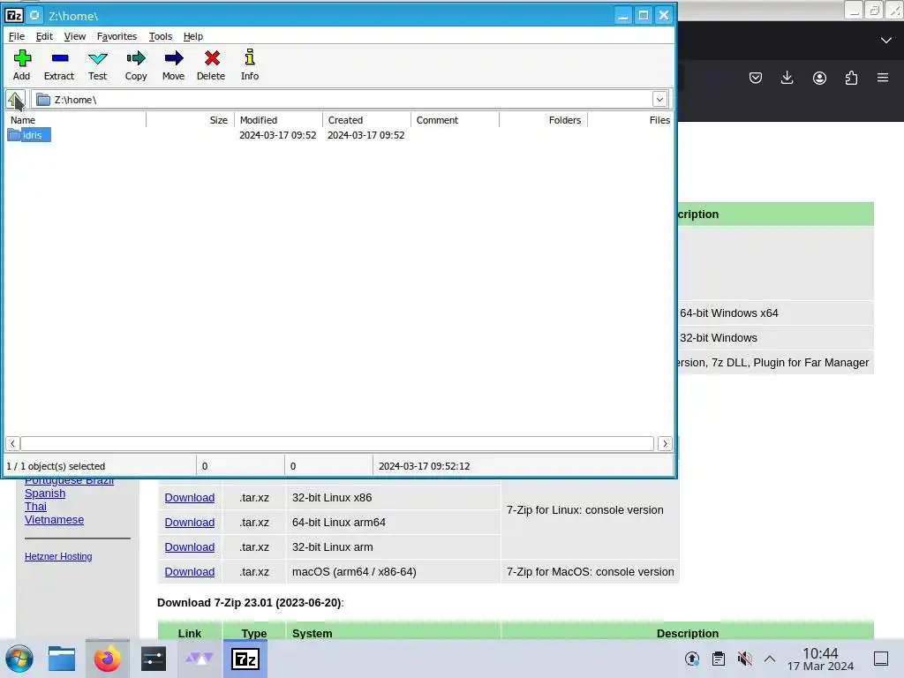Open Firefox extensions icon

click(852, 78)
